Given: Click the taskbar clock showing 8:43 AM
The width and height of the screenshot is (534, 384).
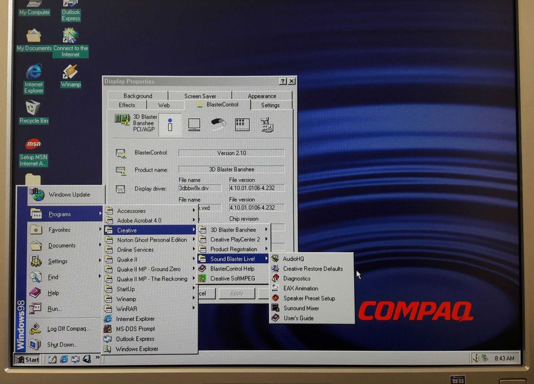Looking at the screenshot, I should (504, 358).
